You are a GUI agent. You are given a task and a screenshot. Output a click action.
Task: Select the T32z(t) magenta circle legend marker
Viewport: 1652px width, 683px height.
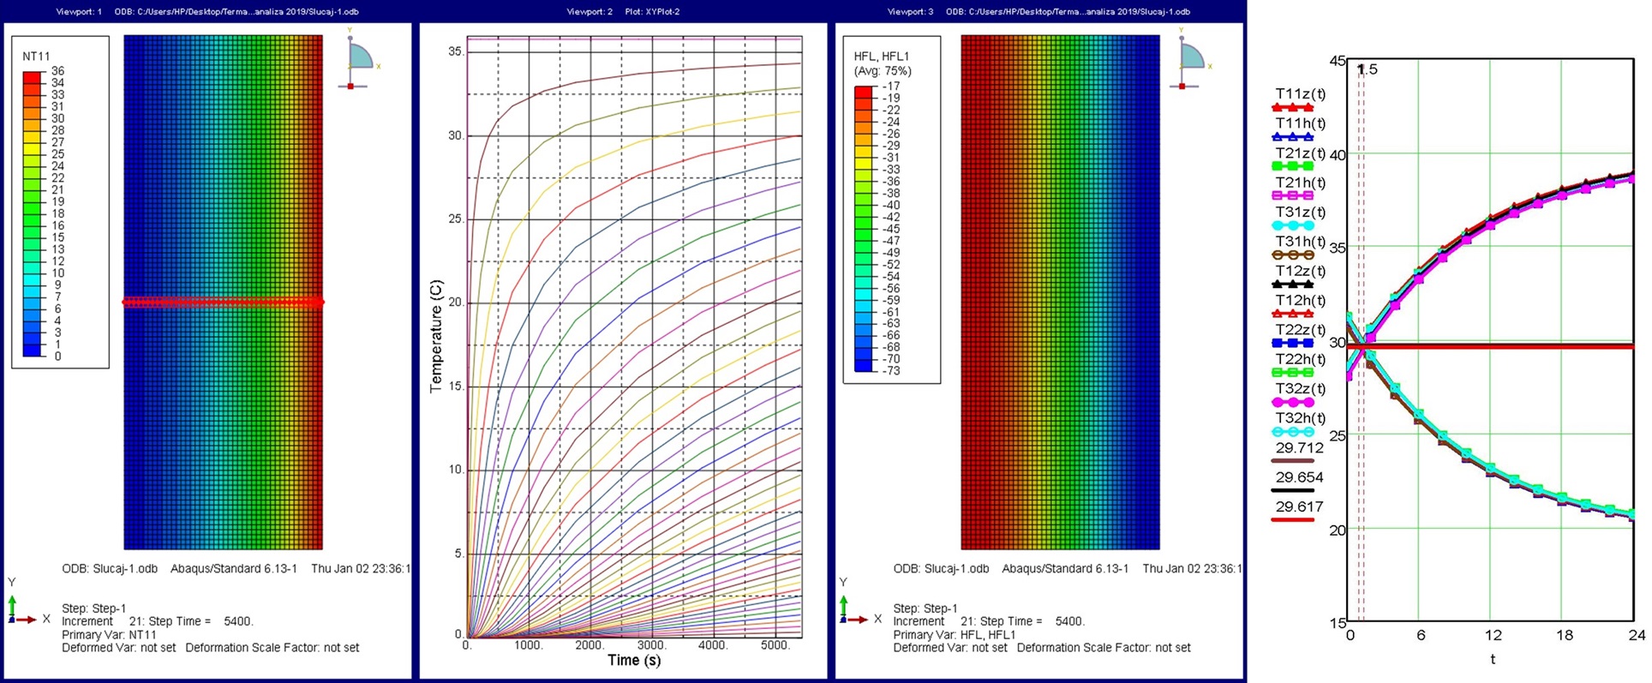pos(1292,402)
